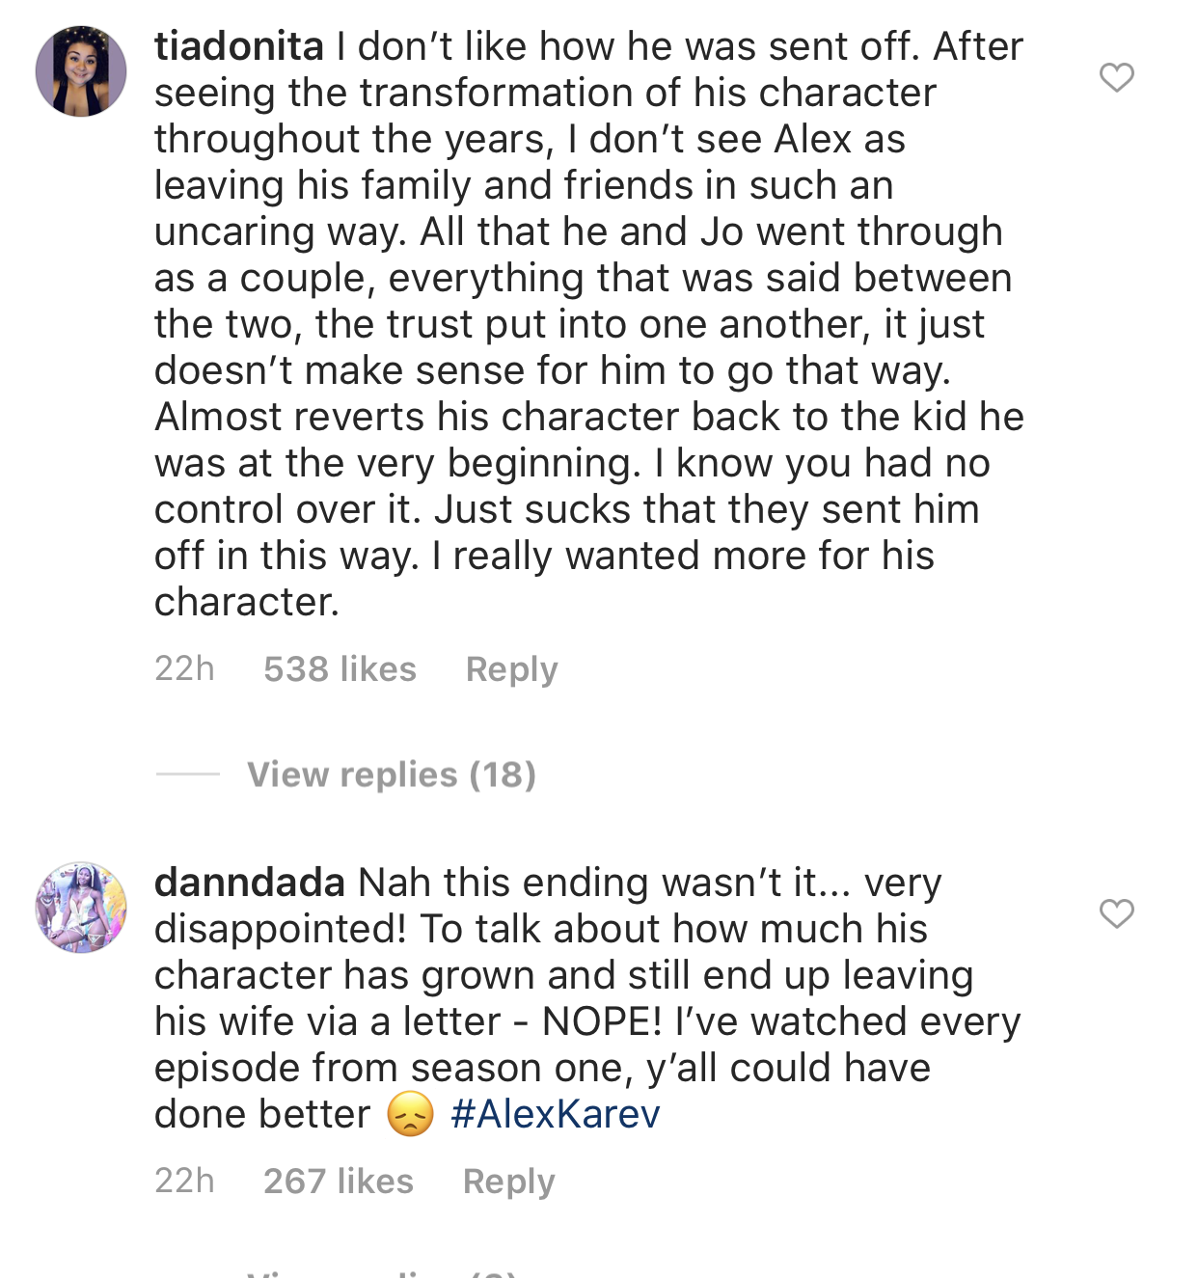
Task: Open the #AlexKarev hashtag
Action: [x=556, y=1114]
